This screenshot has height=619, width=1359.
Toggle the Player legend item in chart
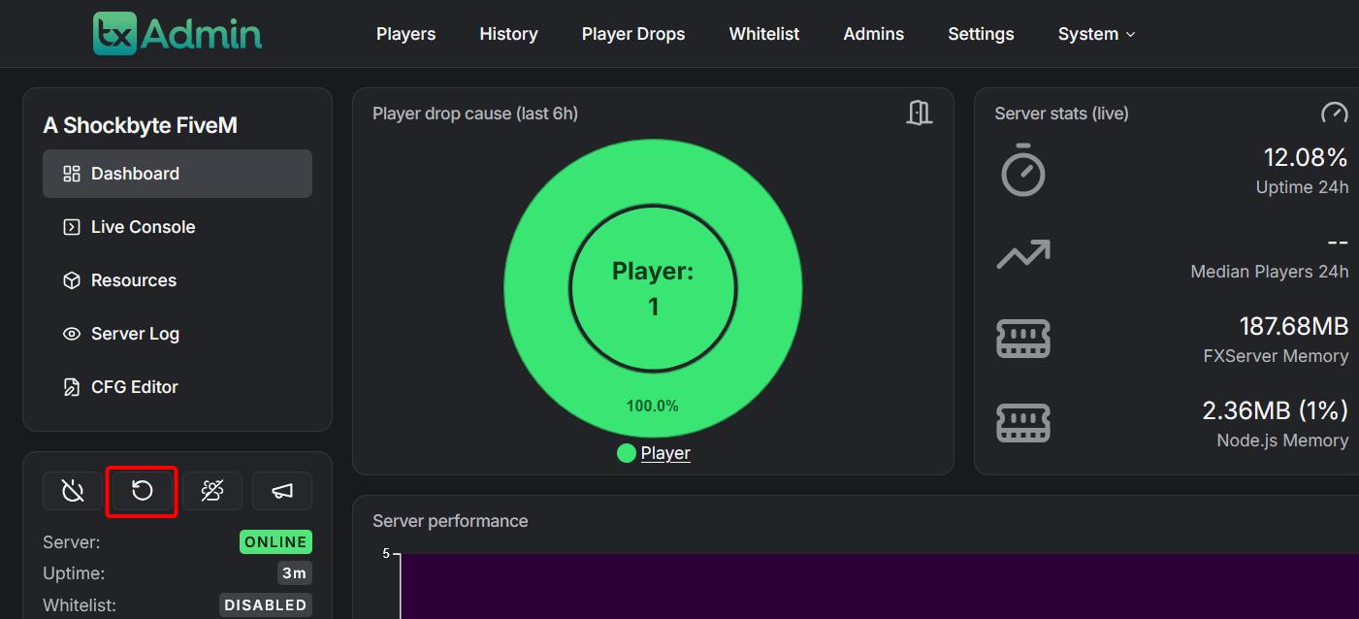(654, 453)
